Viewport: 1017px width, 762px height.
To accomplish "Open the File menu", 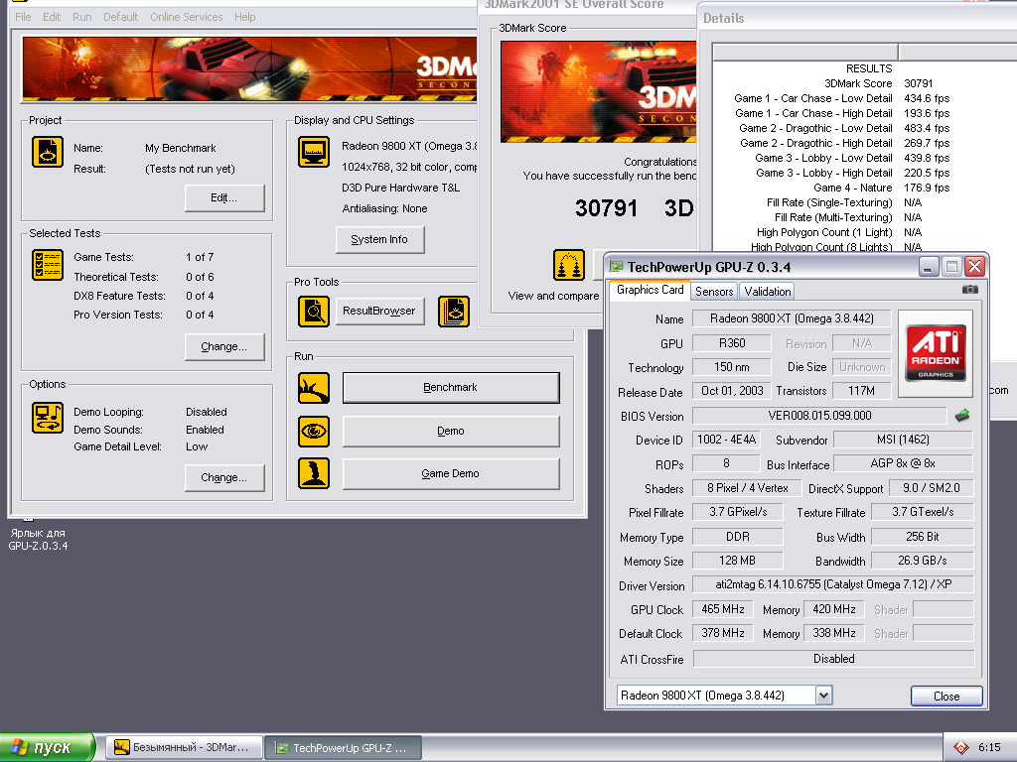I will 24,17.
